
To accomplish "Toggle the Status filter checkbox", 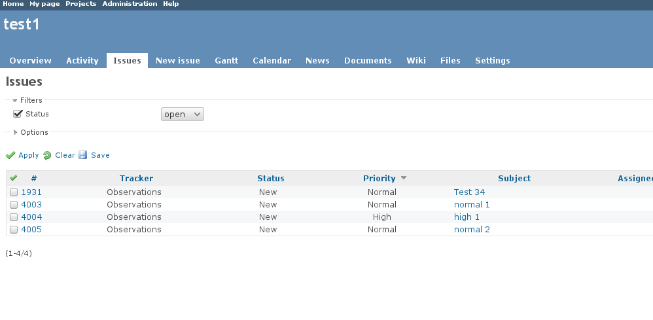I will pos(18,114).
